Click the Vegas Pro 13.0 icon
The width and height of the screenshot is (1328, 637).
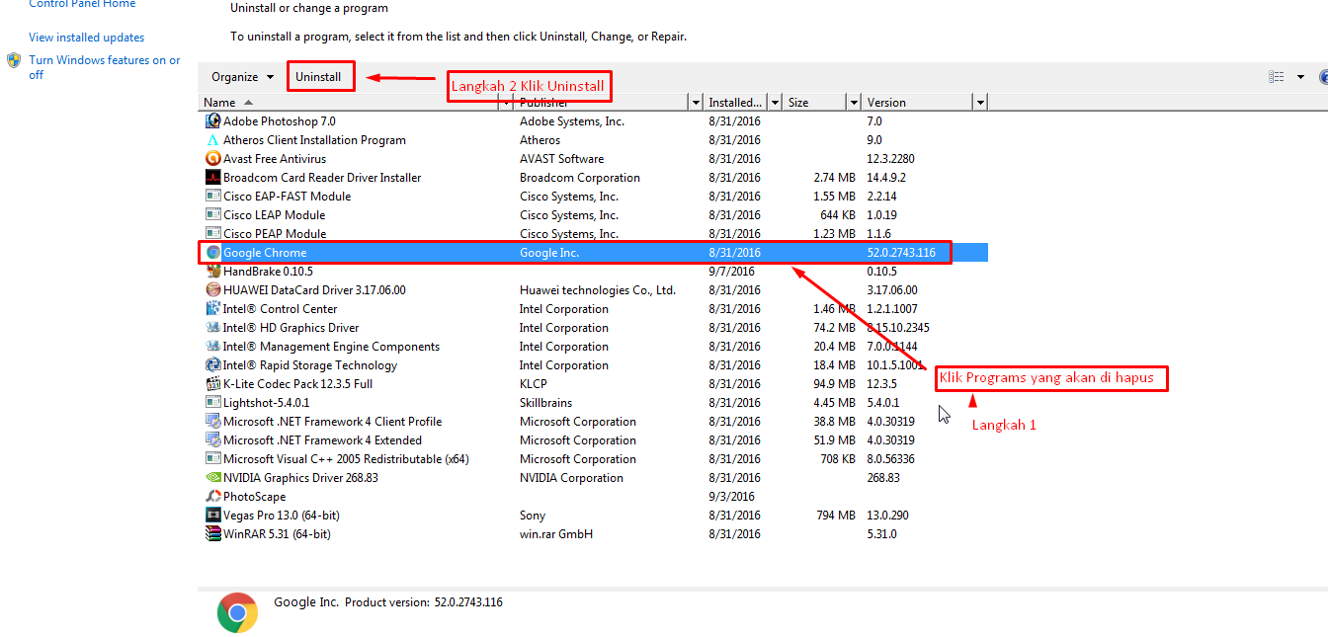point(212,516)
